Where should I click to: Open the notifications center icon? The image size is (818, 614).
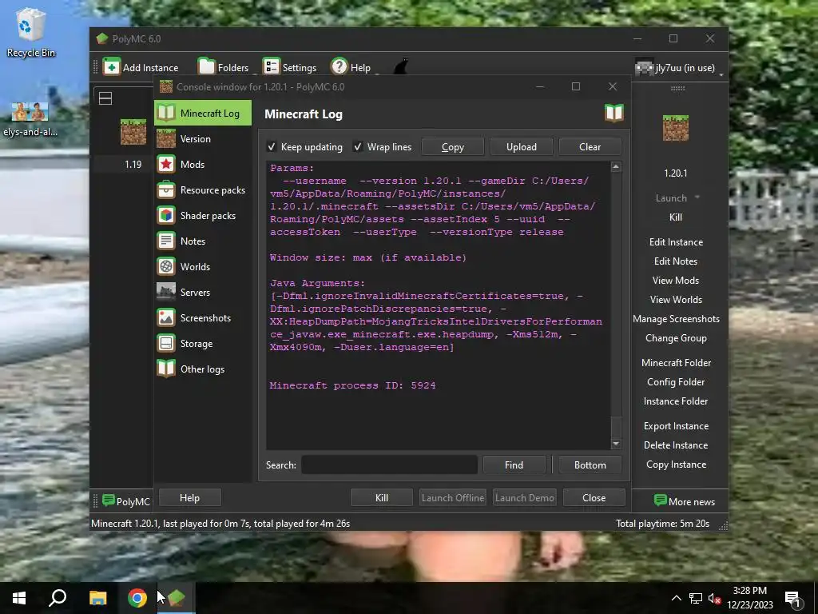[x=792, y=598]
